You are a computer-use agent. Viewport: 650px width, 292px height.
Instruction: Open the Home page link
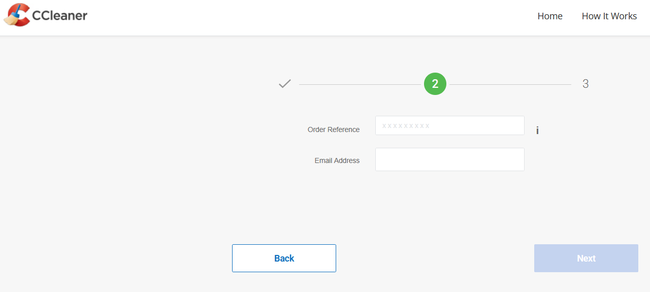click(x=550, y=16)
